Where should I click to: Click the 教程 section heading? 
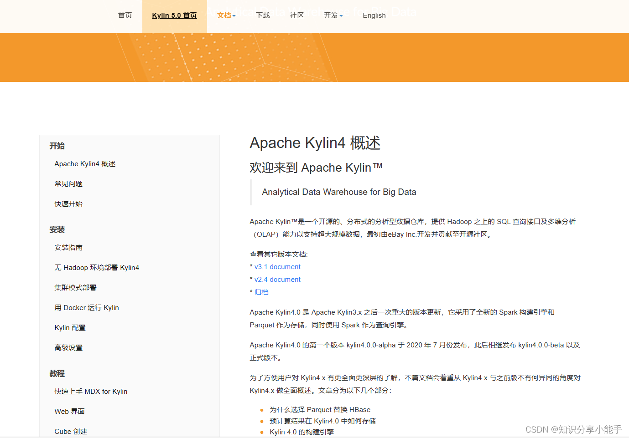57,373
